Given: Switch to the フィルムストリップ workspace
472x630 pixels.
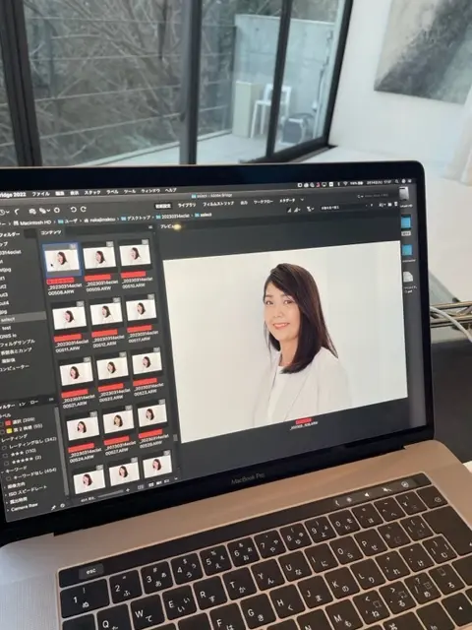Looking at the screenshot, I should (x=218, y=204).
